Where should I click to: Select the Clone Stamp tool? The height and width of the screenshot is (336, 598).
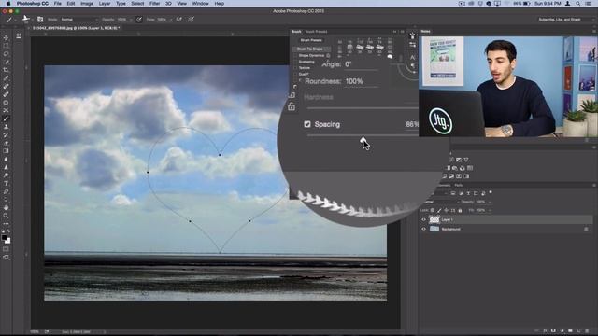tap(6, 127)
